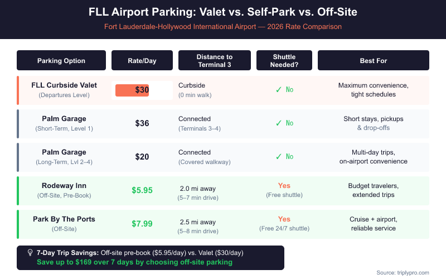Click the checkmark in the Palm Garage Long-Term row
Image resolution: width=446 pixels, height=279 pixels.
coord(278,157)
